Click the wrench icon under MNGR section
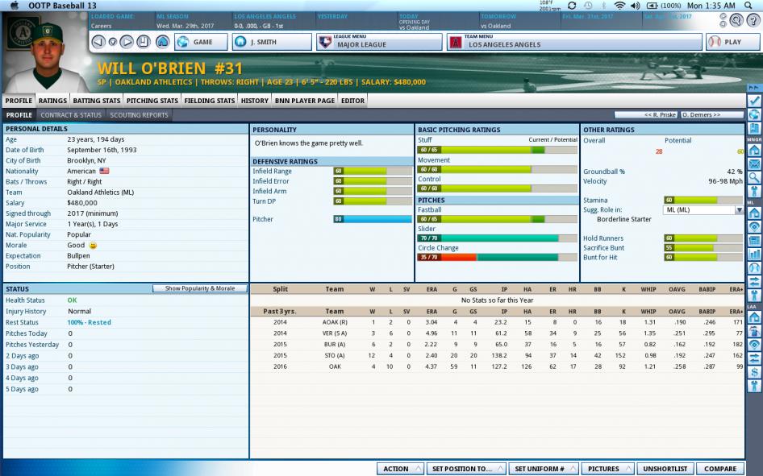 coord(754,192)
